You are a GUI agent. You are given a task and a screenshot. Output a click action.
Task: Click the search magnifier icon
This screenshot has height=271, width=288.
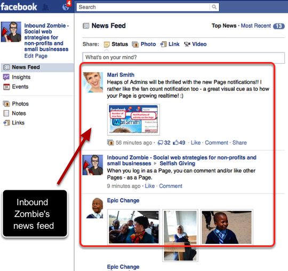pyautogui.click(x=214, y=7)
